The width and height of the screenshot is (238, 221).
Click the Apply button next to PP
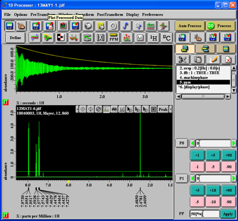click(x=228, y=214)
